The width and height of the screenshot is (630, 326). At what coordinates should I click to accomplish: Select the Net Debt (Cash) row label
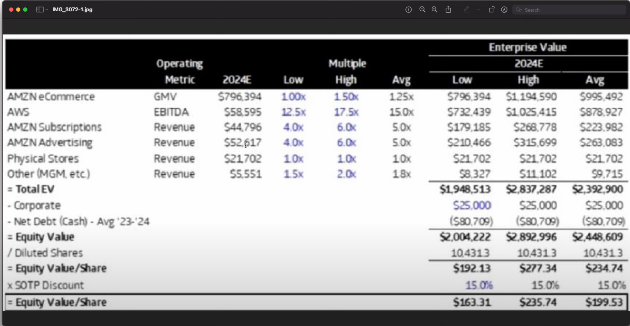[x=78, y=222]
